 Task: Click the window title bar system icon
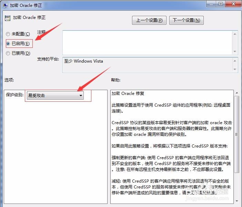(6, 6)
